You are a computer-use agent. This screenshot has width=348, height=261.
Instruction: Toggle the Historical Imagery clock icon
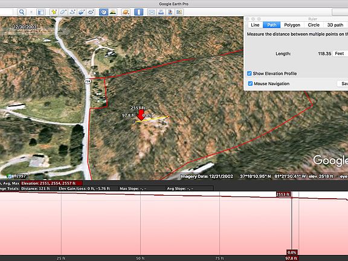103,12
